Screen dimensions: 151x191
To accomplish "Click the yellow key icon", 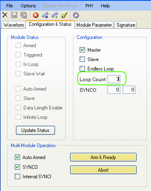I will point(64,15).
